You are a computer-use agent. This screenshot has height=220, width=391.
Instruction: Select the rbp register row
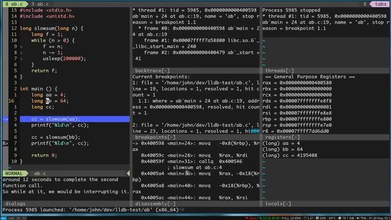point(297,119)
